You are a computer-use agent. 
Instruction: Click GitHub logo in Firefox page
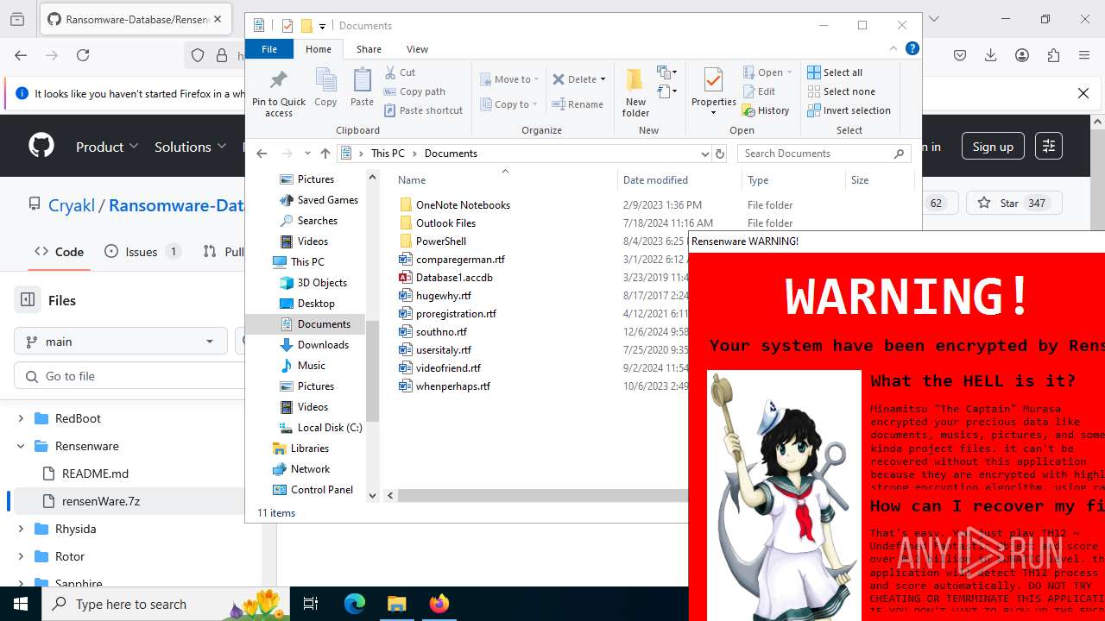41,147
